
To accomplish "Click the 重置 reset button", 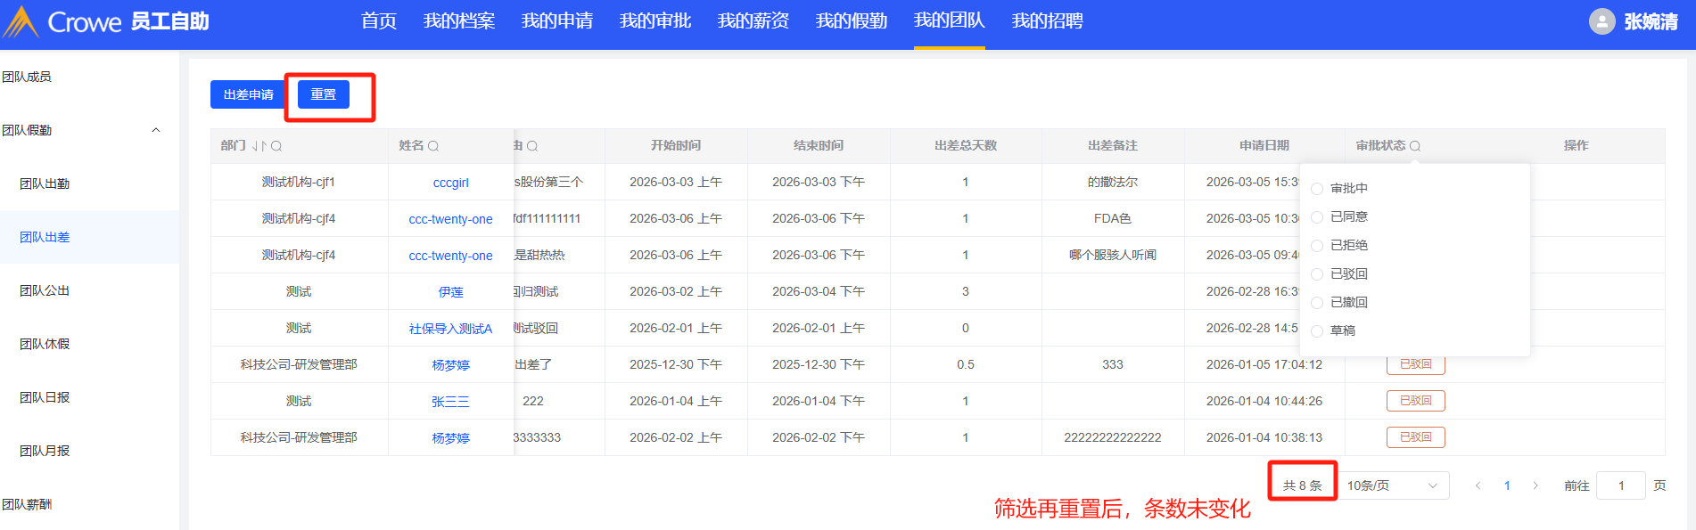I will click(323, 94).
